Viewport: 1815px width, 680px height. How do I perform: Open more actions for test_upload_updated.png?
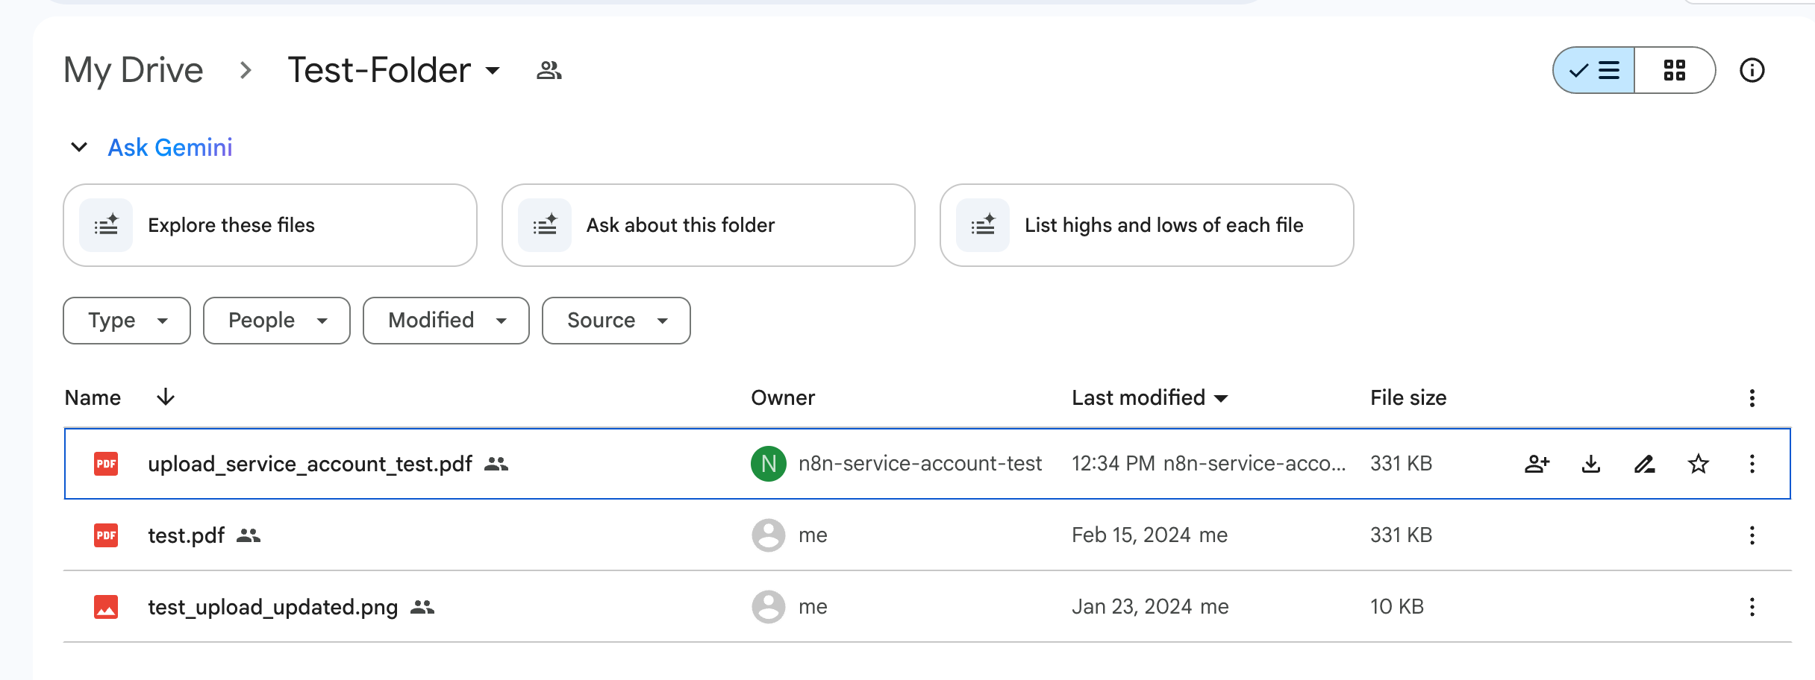click(x=1752, y=607)
